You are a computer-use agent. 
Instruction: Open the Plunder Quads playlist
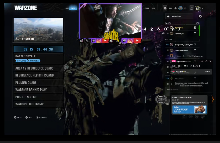click(39, 83)
